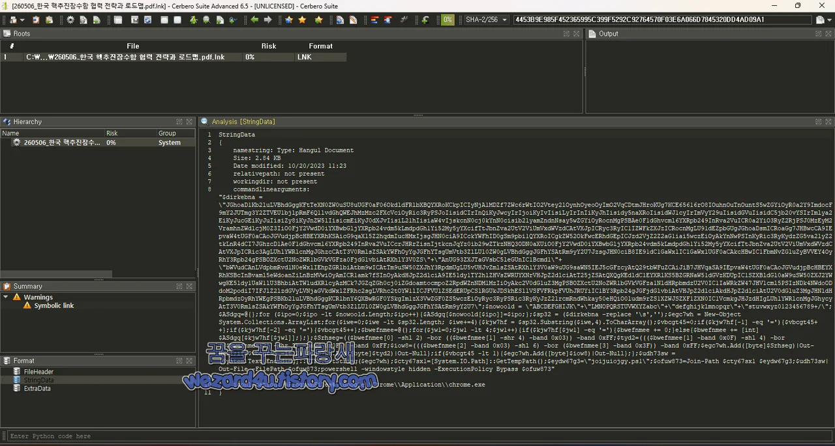Click the blue refresh toolbar icon
Viewport: 835px width, 446px height.
[x=147, y=20]
